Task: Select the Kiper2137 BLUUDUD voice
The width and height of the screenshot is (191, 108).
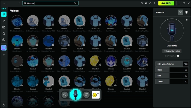Action: click(x=127, y=61)
